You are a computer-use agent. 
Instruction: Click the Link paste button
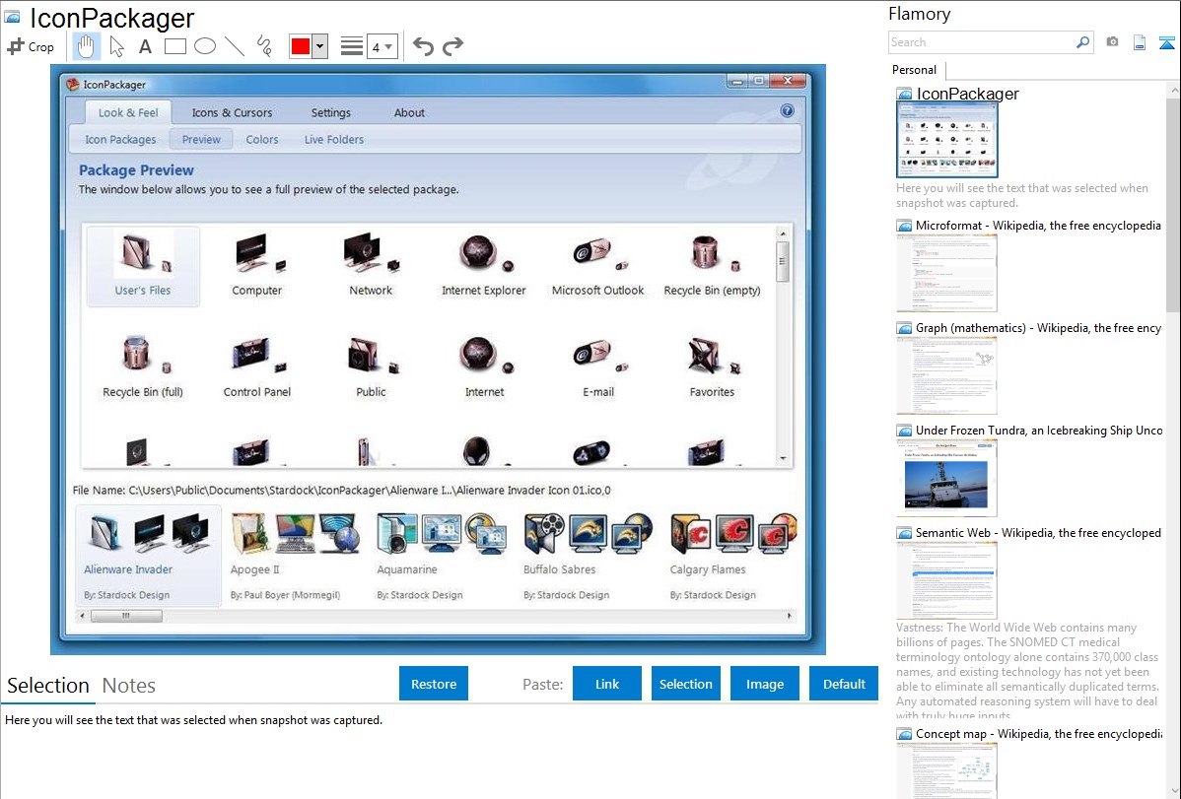[x=607, y=684]
